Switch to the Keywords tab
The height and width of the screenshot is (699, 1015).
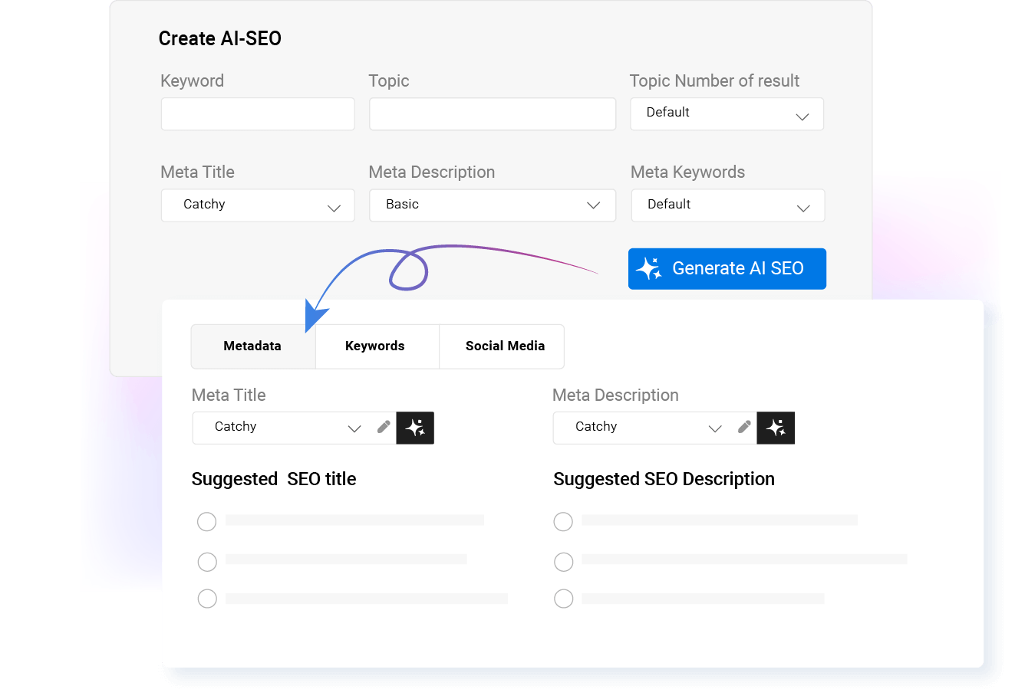[375, 346]
